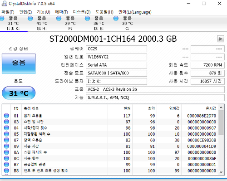The width and height of the screenshot is (227, 181).
Task: Select the 읽기 오류율 attribute row
Action: [x=110, y=116]
